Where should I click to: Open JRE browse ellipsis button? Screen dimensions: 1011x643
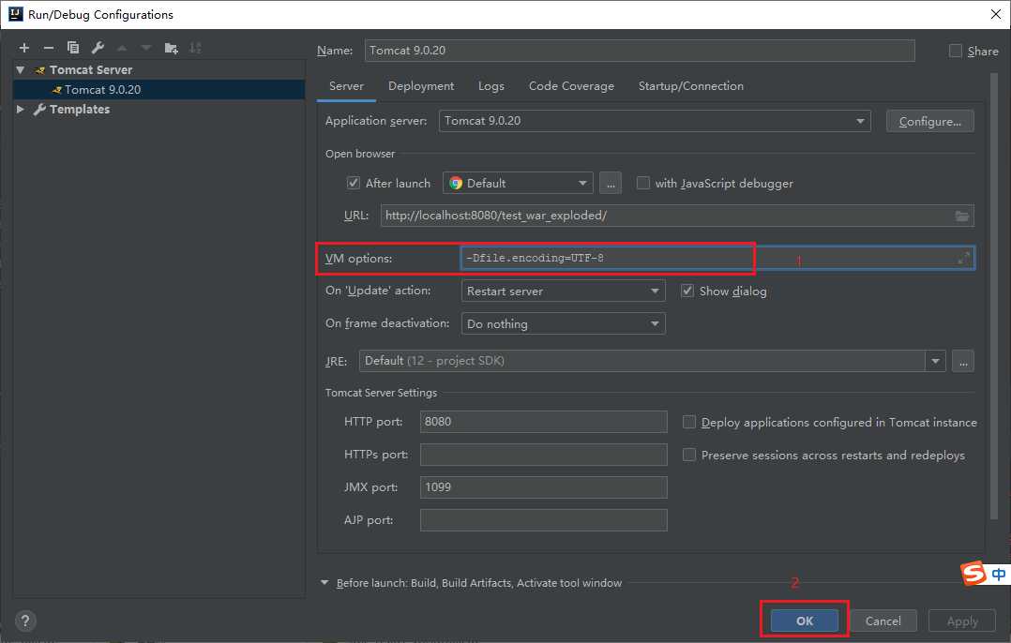point(962,362)
